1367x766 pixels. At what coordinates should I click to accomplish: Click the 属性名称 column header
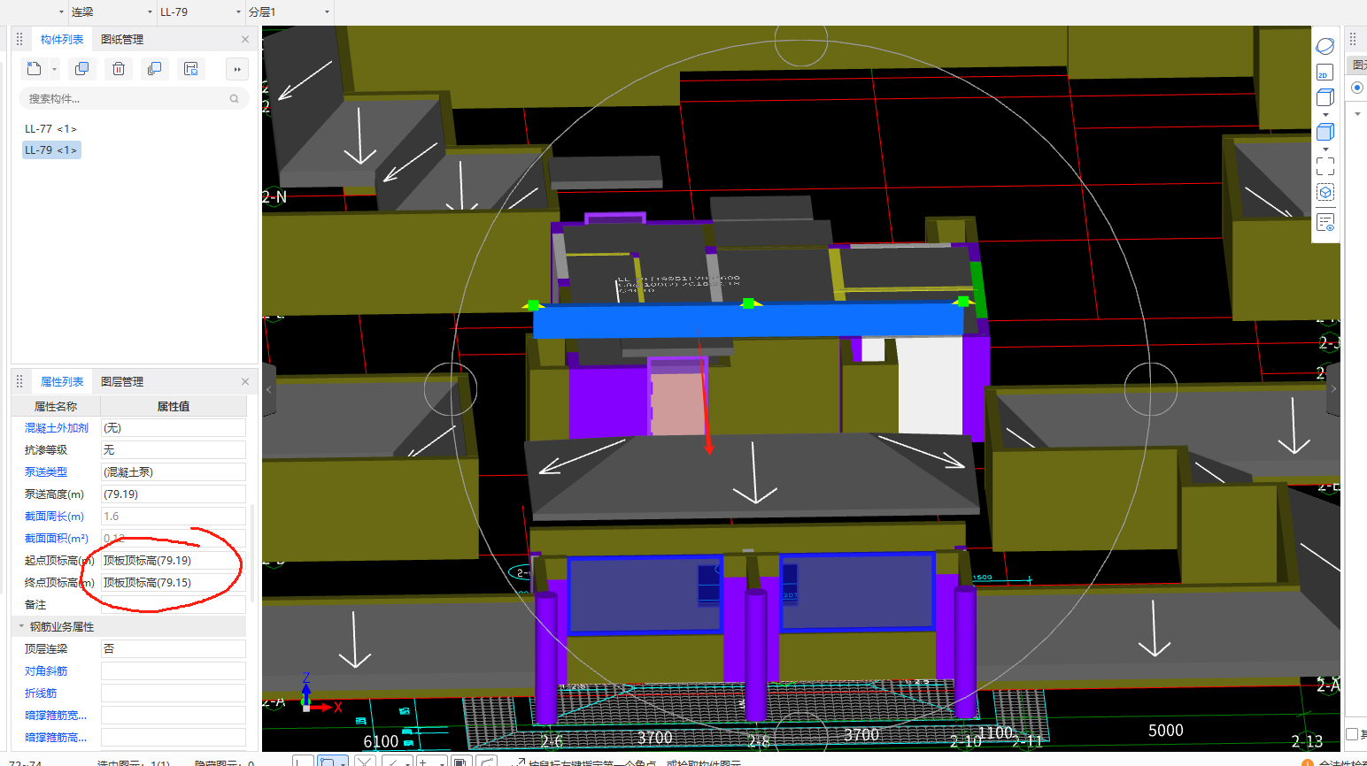coord(56,407)
